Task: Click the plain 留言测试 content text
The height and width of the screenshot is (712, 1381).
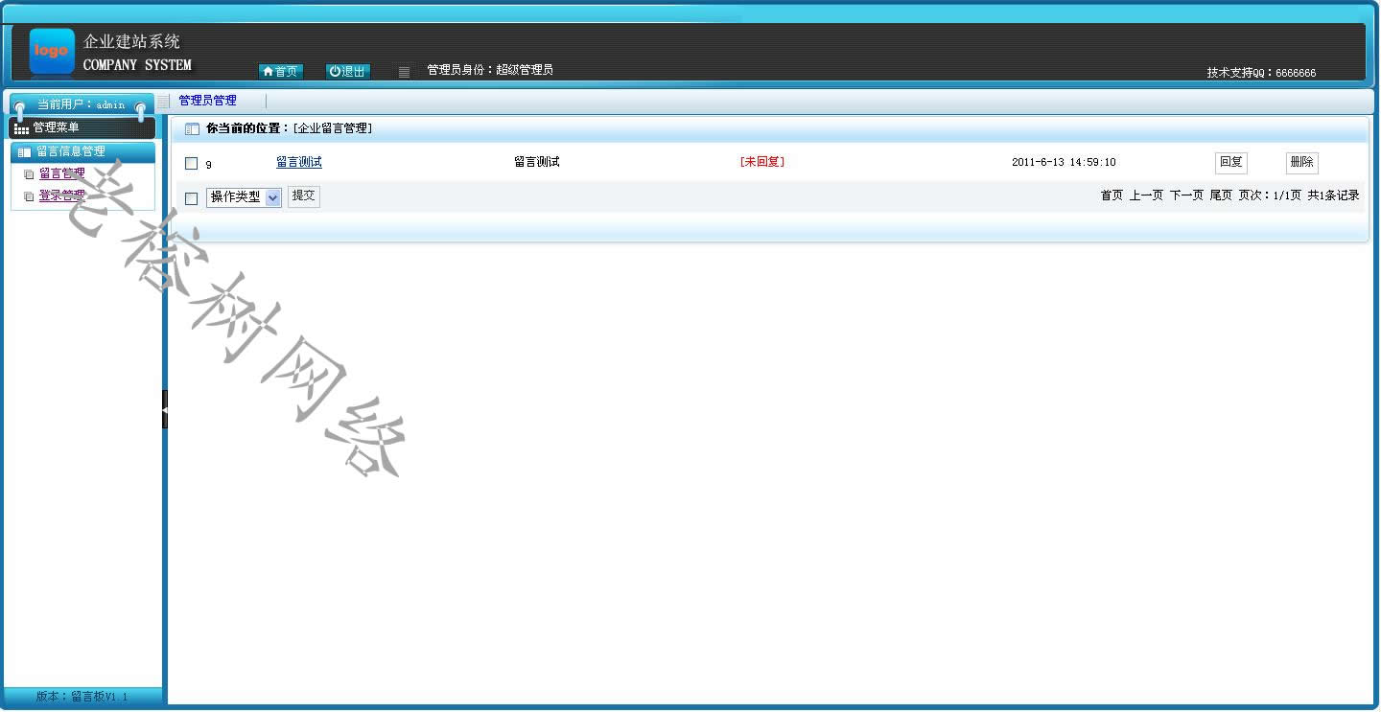Action: pos(537,162)
